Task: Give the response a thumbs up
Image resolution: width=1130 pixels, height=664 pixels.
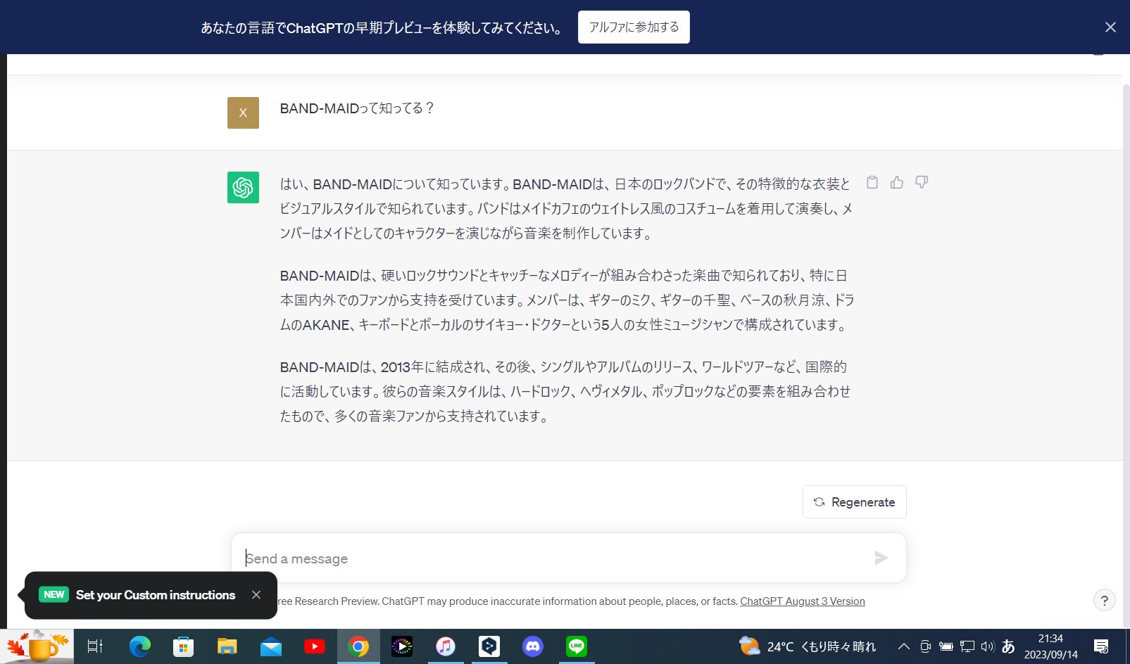Action: [896, 182]
